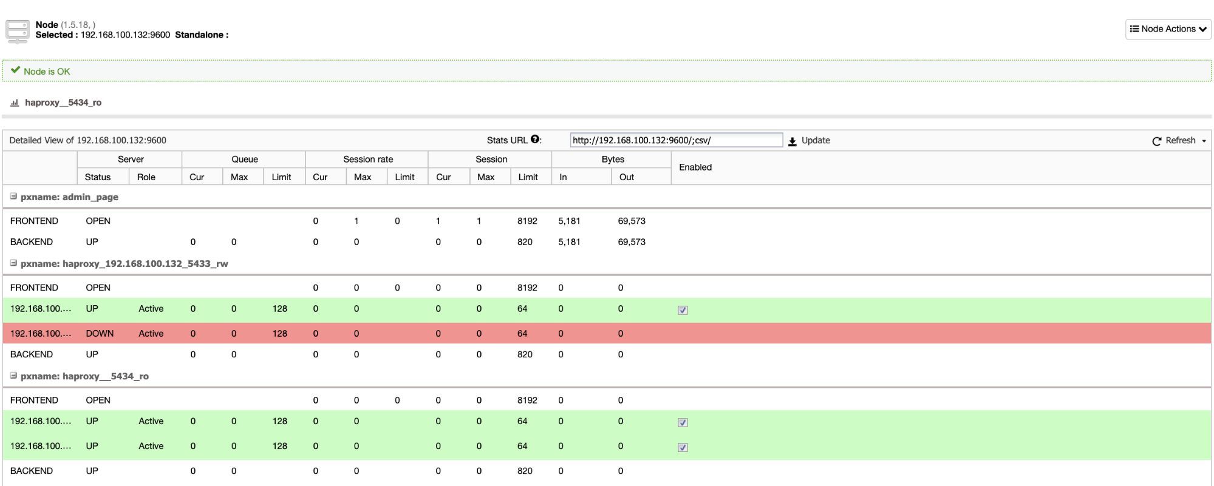Click the Refresh circular arrow icon

point(1157,141)
